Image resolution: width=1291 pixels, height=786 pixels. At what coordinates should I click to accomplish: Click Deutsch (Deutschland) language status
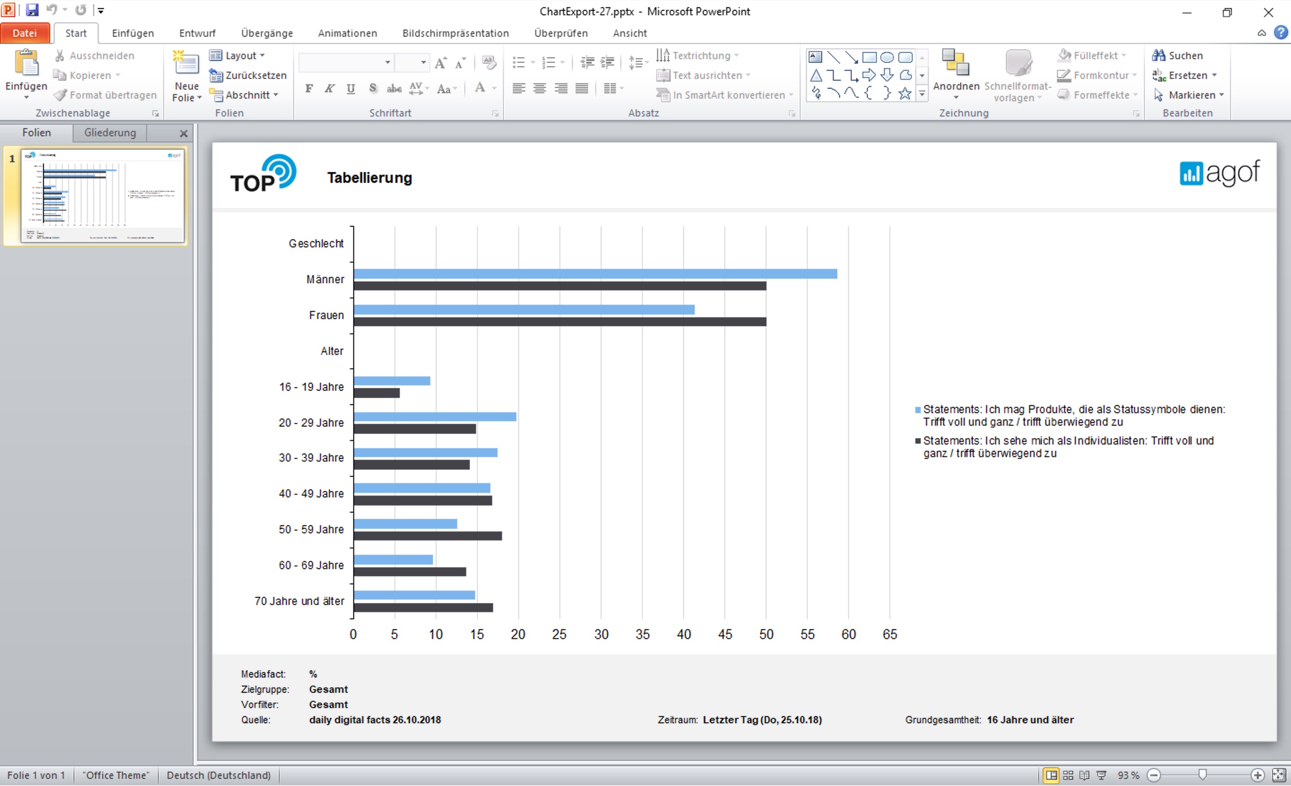pos(218,776)
